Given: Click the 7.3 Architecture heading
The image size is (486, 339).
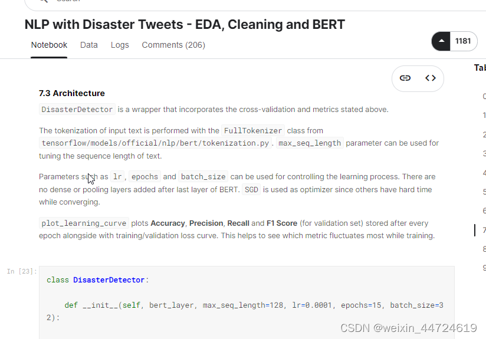Looking at the screenshot, I should (72, 93).
